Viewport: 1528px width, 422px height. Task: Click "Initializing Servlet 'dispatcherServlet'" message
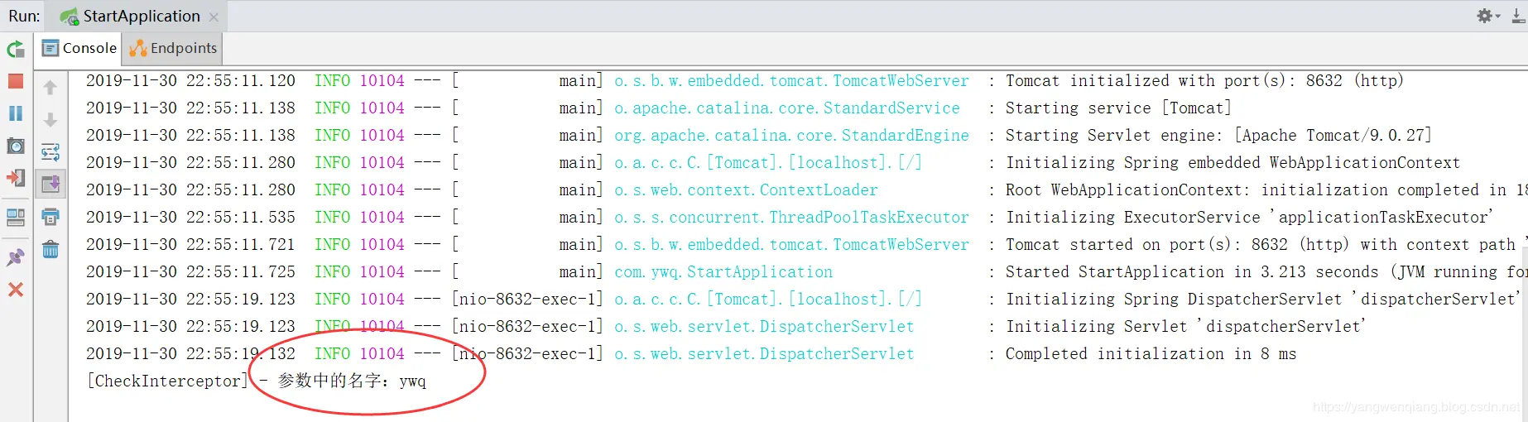click(1186, 326)
